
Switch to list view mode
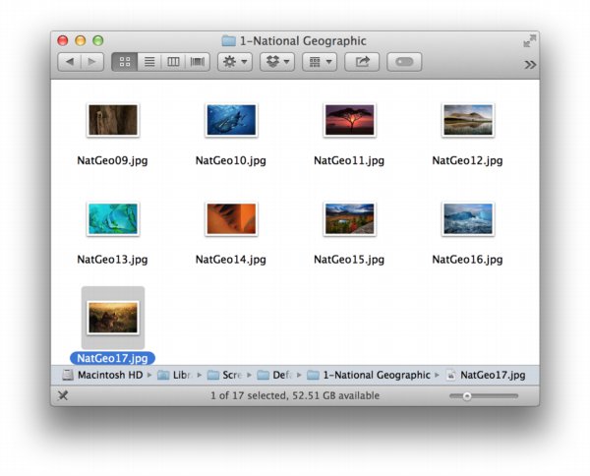tap(149, 62)
